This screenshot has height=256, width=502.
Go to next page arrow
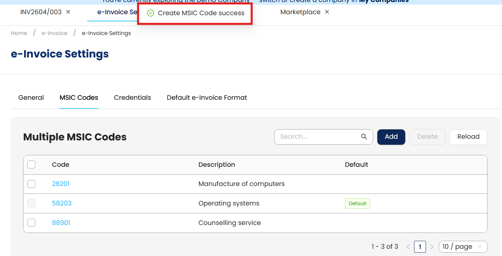point(432,247)
